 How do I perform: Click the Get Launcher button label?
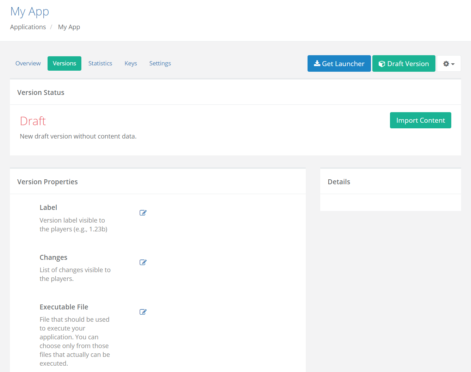[343, 64]
